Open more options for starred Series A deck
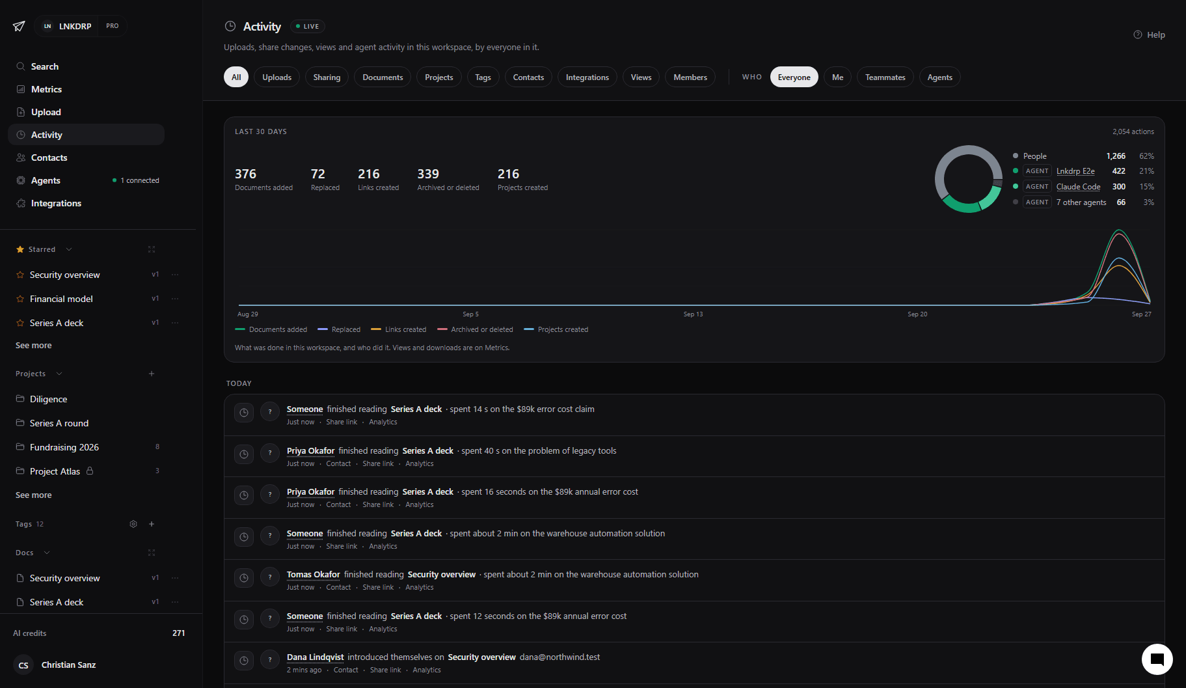The height and width of the screenshot is (688, 1186). (x=175, y=323)
